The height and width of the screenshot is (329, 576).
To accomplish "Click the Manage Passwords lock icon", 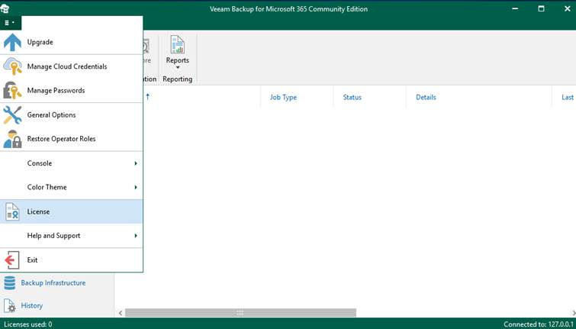I will click(12, 90).
